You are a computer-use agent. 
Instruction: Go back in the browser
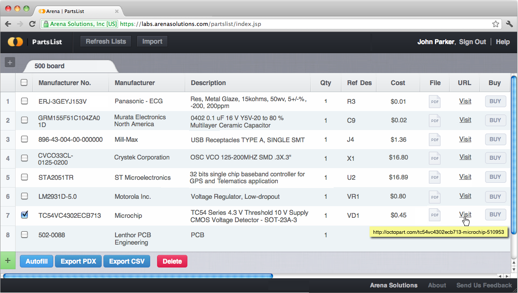click(x=8, y=24)
